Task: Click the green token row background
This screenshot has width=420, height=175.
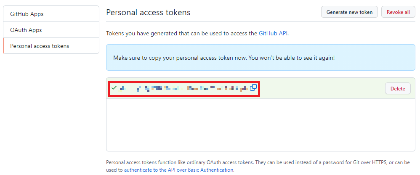Action: (x=322, y=88)
